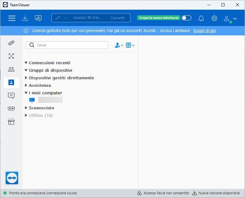Close the TeamViewer window

(237, 5)
